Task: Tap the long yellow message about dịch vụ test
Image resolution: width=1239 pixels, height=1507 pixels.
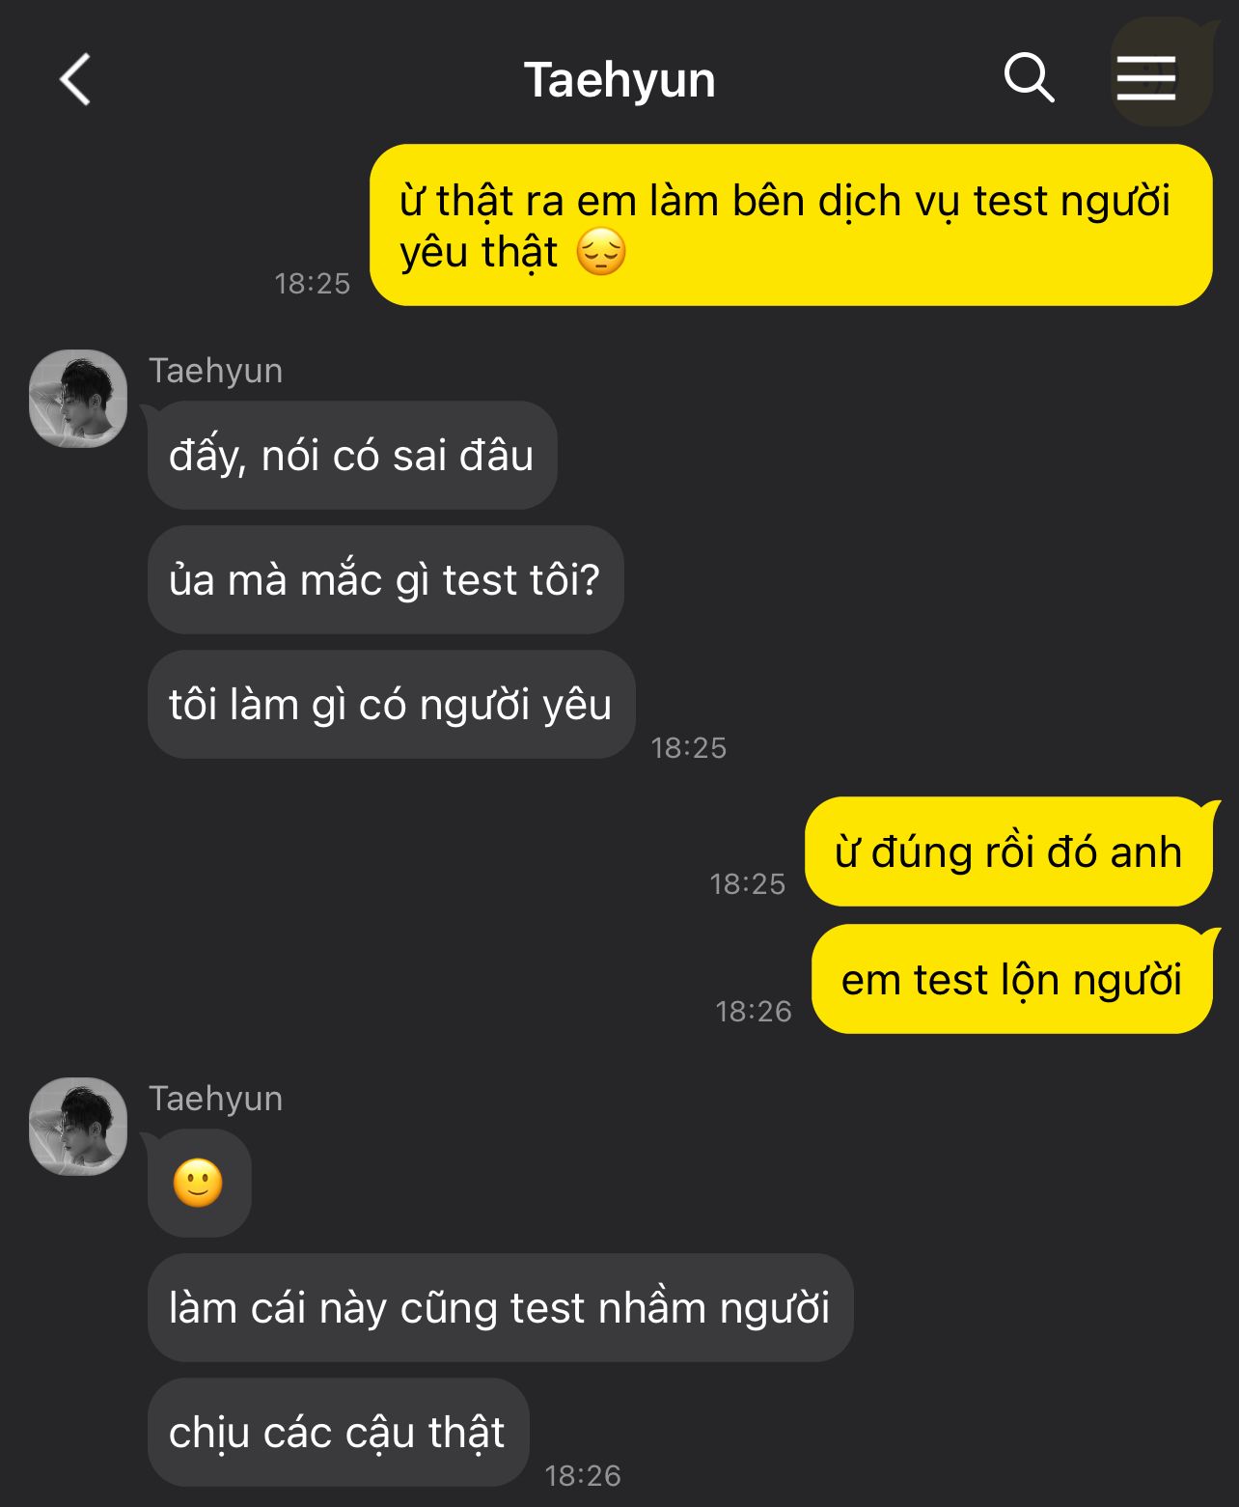Action: 791,225
